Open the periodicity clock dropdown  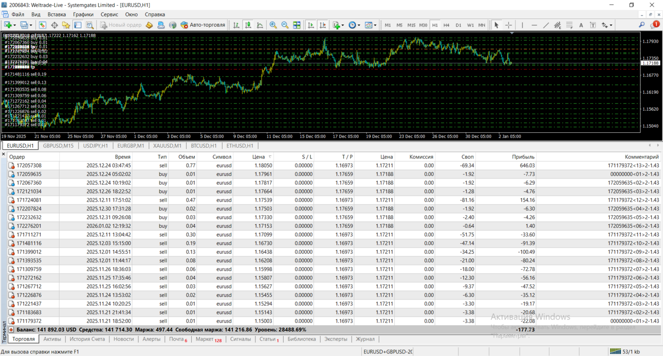[x=358, y=25]
